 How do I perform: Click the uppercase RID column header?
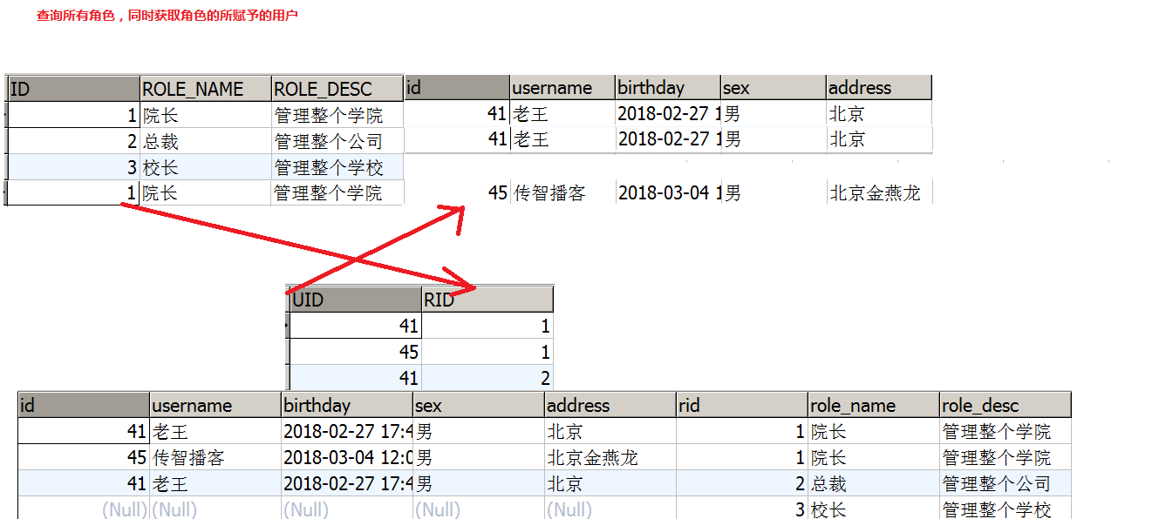click(487, 300)
